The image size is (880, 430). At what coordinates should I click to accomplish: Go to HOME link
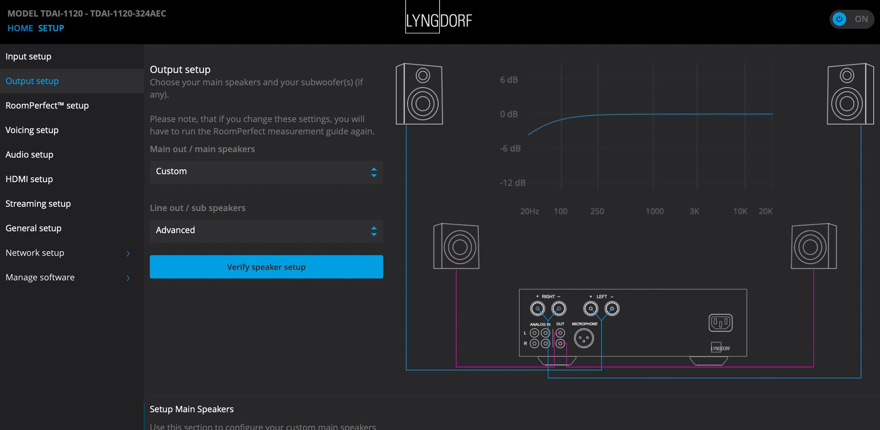point(20,28)
